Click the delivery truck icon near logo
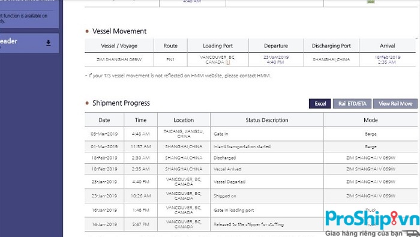 412,233
